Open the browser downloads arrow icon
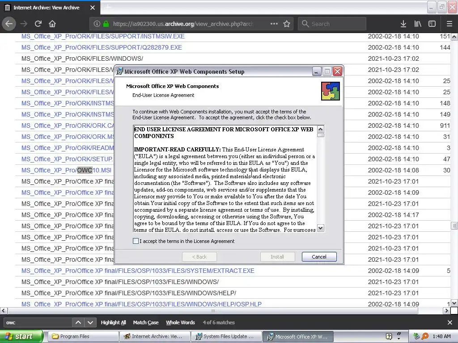This screenshot has height=343, width=458. (403, 24)
